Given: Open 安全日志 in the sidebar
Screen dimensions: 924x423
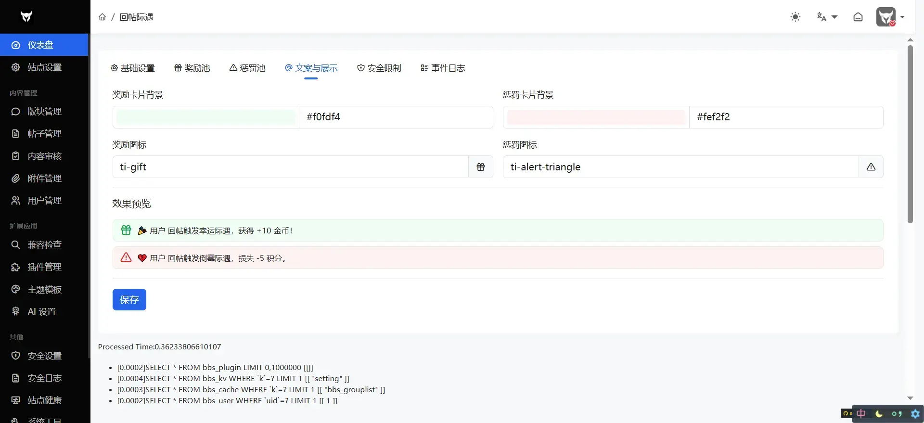Looking at the screenshot, I should coord(44,378).
